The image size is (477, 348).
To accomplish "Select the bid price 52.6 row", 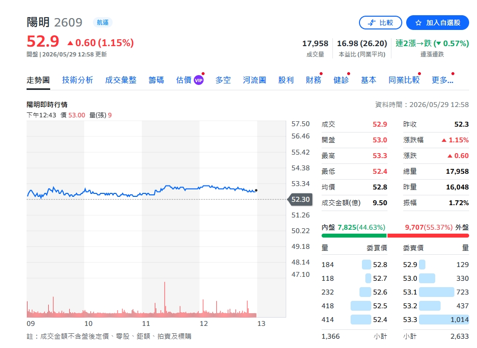I will tap(354, 292).
